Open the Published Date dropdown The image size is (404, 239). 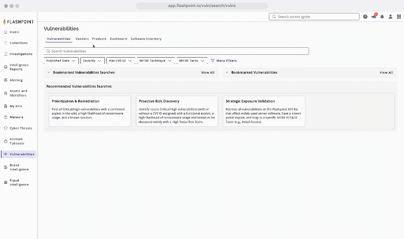[61, 61]
